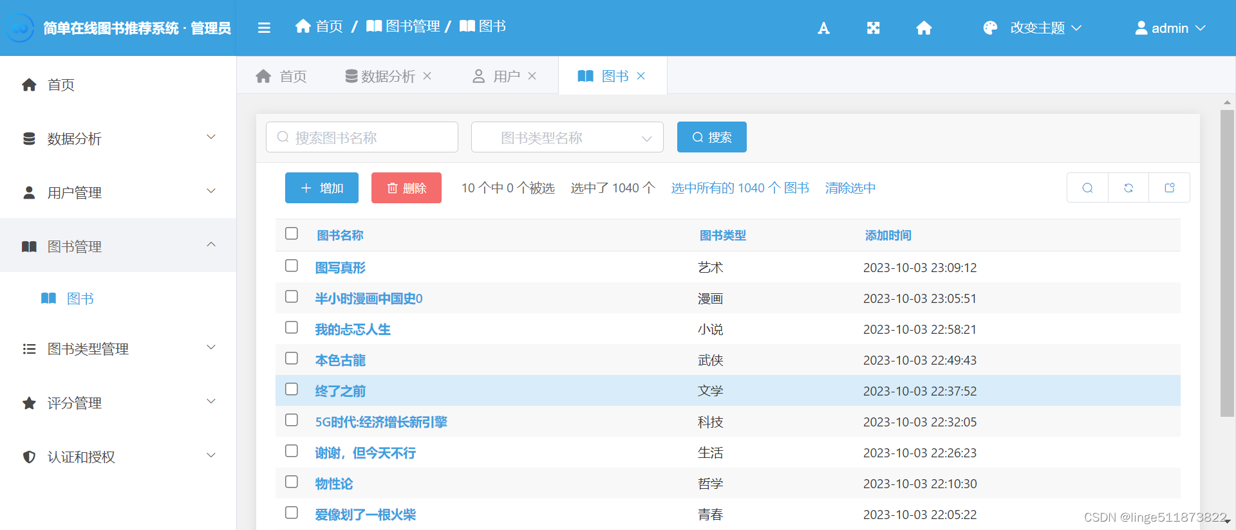Click the book icon of sidebar 图书 subitem
1236x530 pixels.
point(48,298)
